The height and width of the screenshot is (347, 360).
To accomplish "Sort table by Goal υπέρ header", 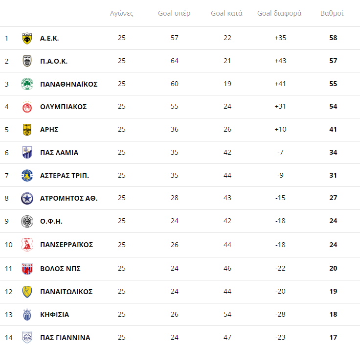I will 174,13.
